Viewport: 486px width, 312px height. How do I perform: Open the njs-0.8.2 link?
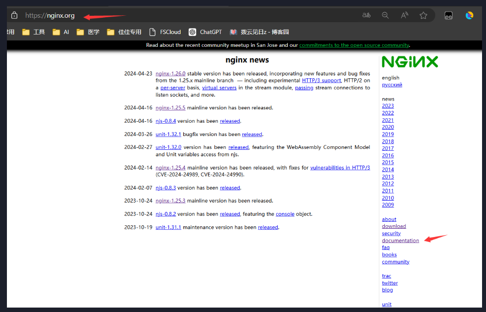pyautogui.click(x=165, y=214)
